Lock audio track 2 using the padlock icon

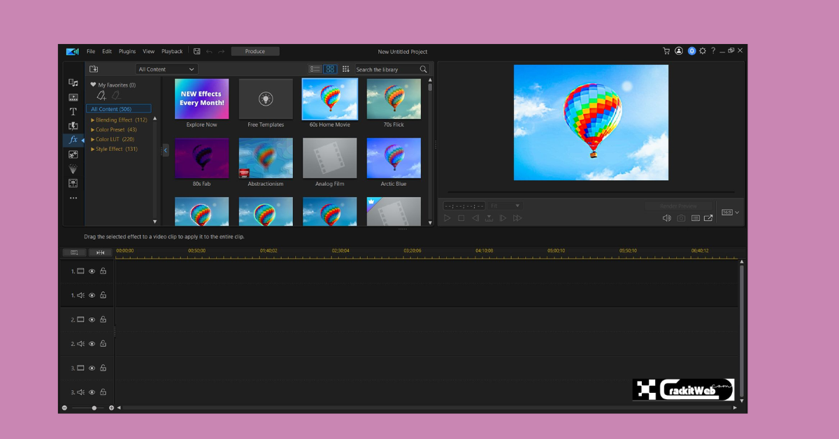click(102, 343)
